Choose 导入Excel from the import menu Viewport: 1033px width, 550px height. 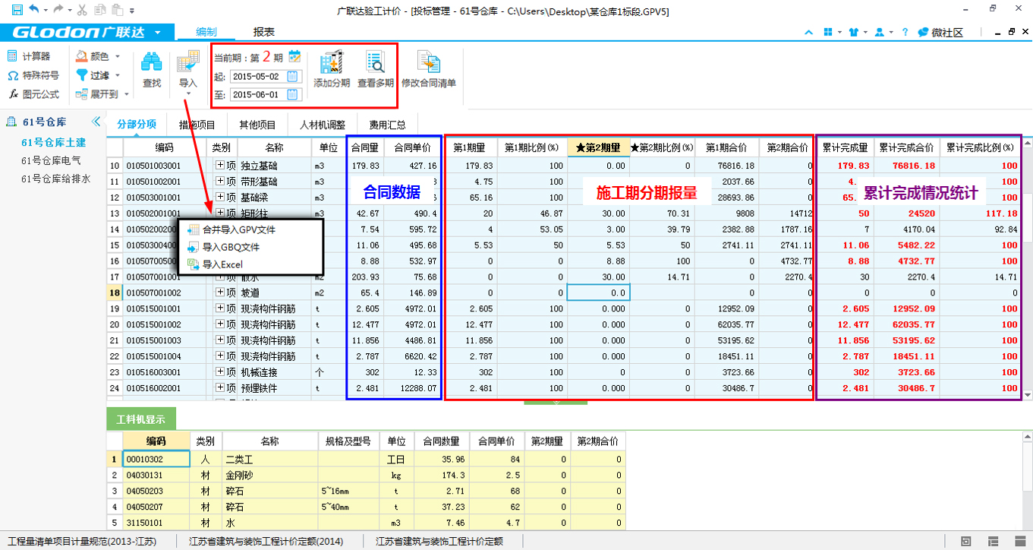coord(215,264)
